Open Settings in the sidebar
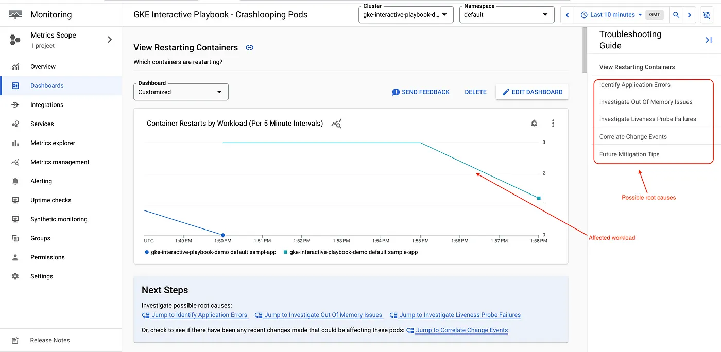This screenshot has width=721, height=352. [x=42, y=276]
